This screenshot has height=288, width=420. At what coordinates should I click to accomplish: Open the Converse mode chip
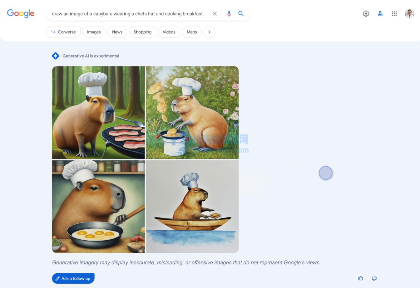(63, 32)
